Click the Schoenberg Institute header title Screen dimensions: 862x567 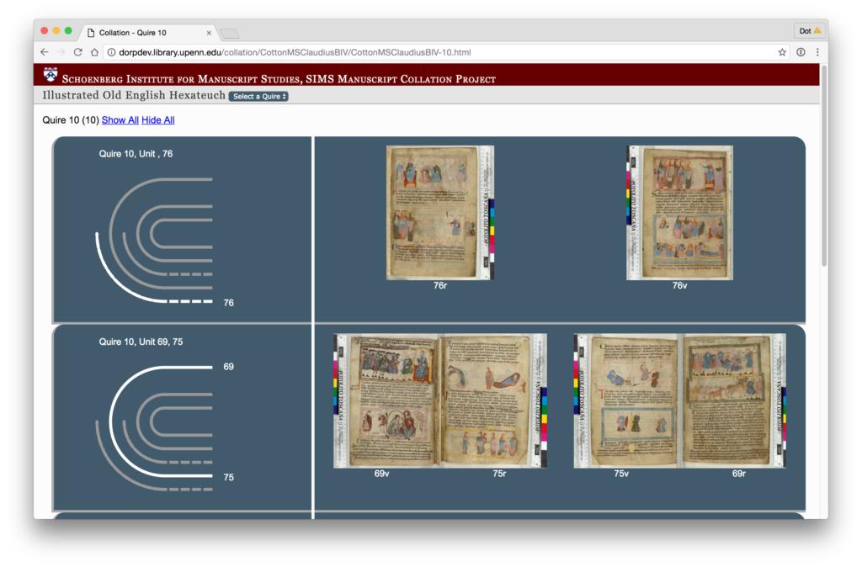click(x=279, y=79)
